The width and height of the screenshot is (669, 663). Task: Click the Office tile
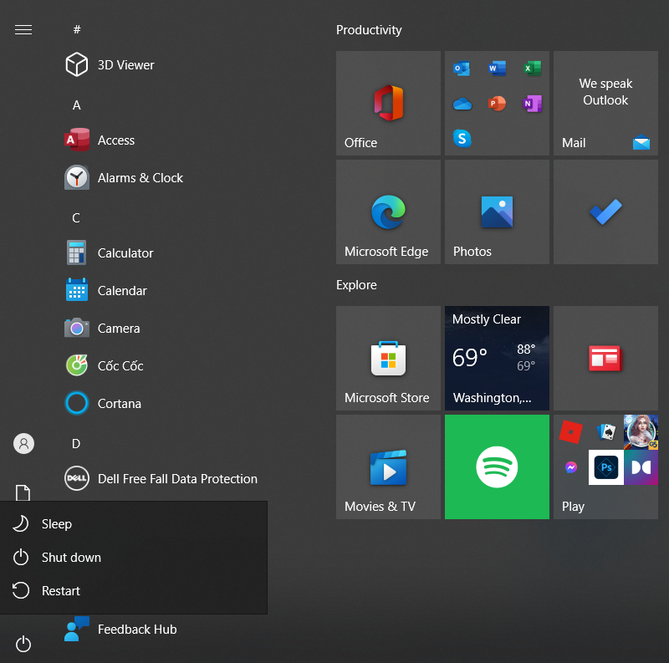click(388, 103)
